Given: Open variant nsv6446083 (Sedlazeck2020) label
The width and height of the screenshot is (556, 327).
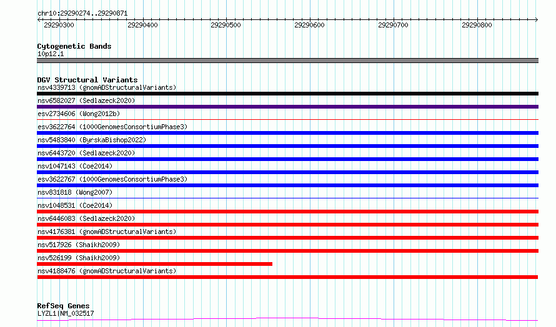Looking at the screenshot, I should coord(86,218).
